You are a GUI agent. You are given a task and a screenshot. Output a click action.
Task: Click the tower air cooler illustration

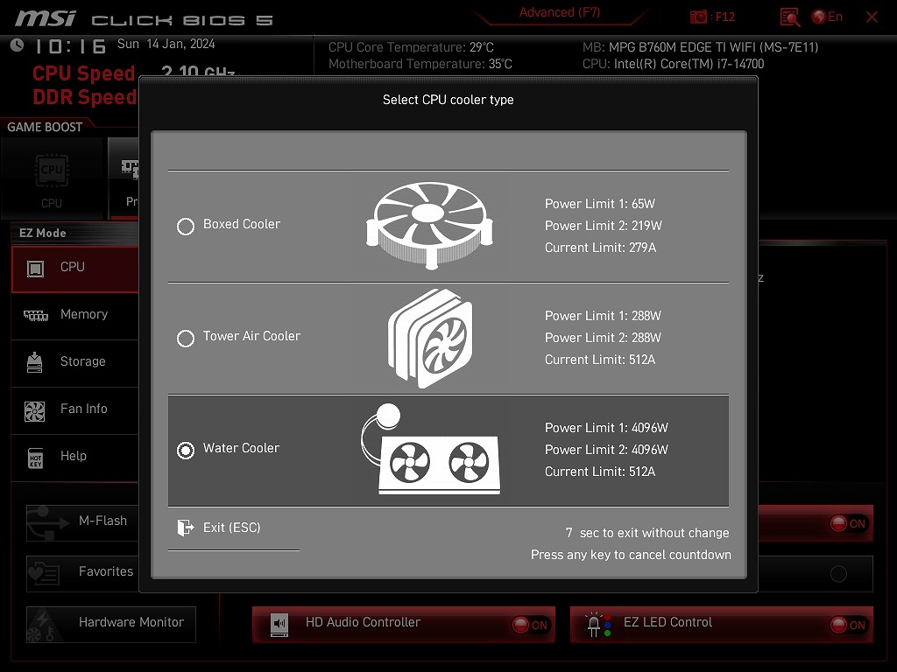[x=430, y=339]
